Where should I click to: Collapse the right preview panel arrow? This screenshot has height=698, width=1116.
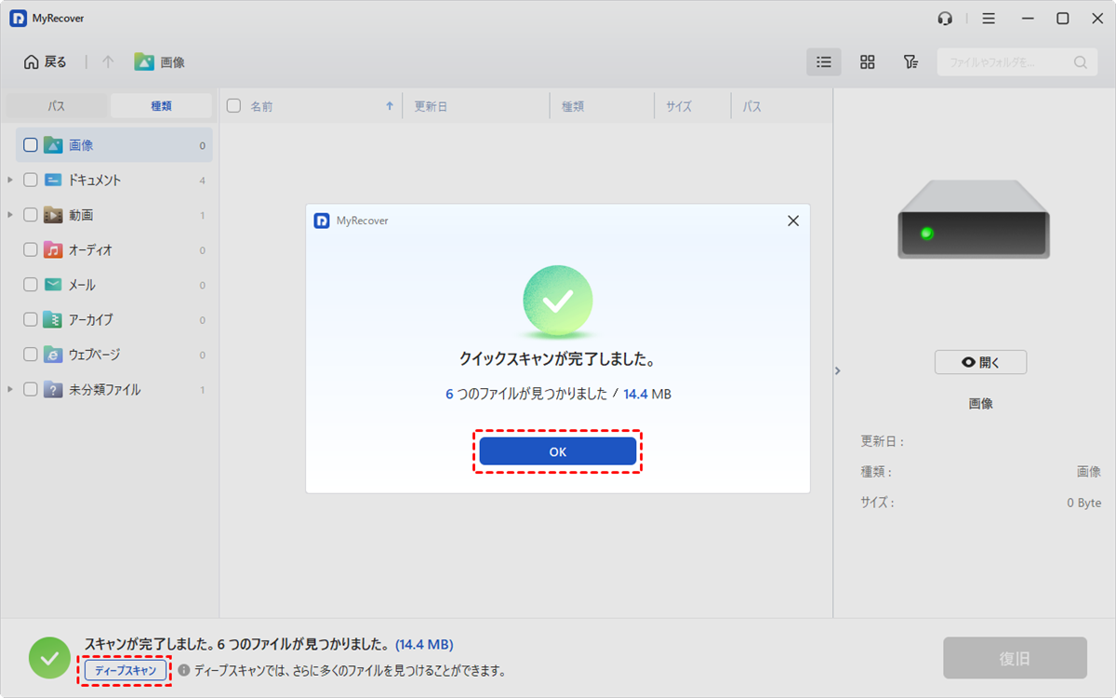point(837,370)
